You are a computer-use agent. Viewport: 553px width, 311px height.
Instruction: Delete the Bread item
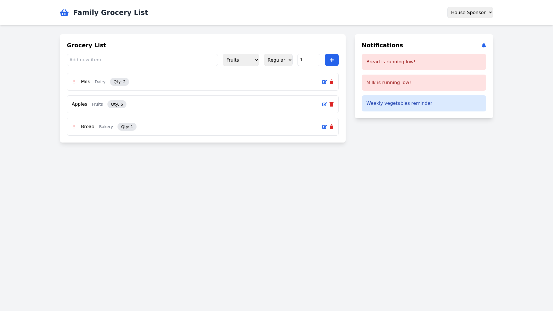pyautogui.click(x=332, y=127)
